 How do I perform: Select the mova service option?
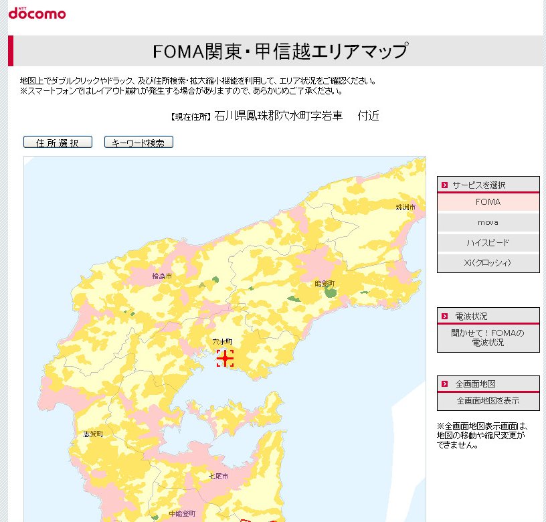click(x=488, y=222)
